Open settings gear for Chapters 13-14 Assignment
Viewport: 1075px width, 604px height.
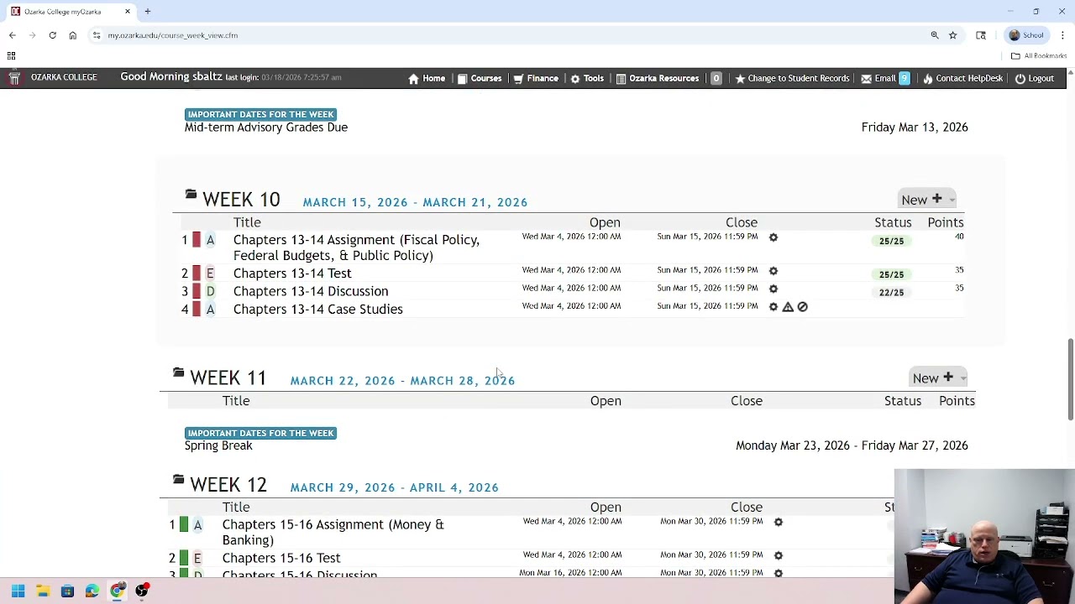point(773,237)
